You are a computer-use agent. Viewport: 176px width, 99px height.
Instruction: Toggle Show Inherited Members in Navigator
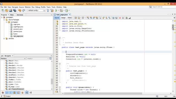click(x=3, y=93)
